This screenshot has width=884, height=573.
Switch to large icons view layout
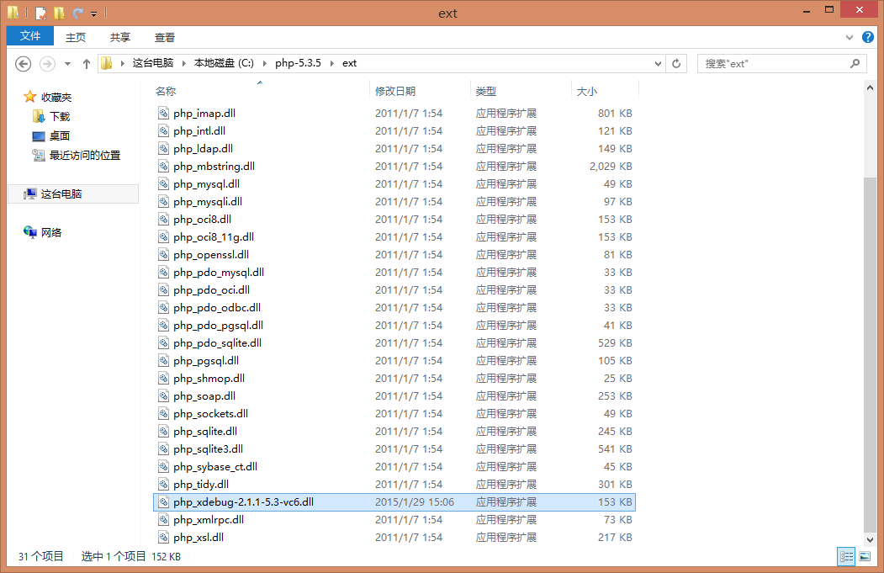(x=865, y=557)
